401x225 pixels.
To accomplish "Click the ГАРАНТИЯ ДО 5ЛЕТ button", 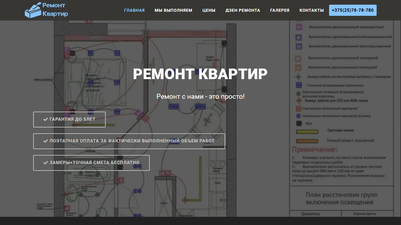I will click(x=69, y=120).
